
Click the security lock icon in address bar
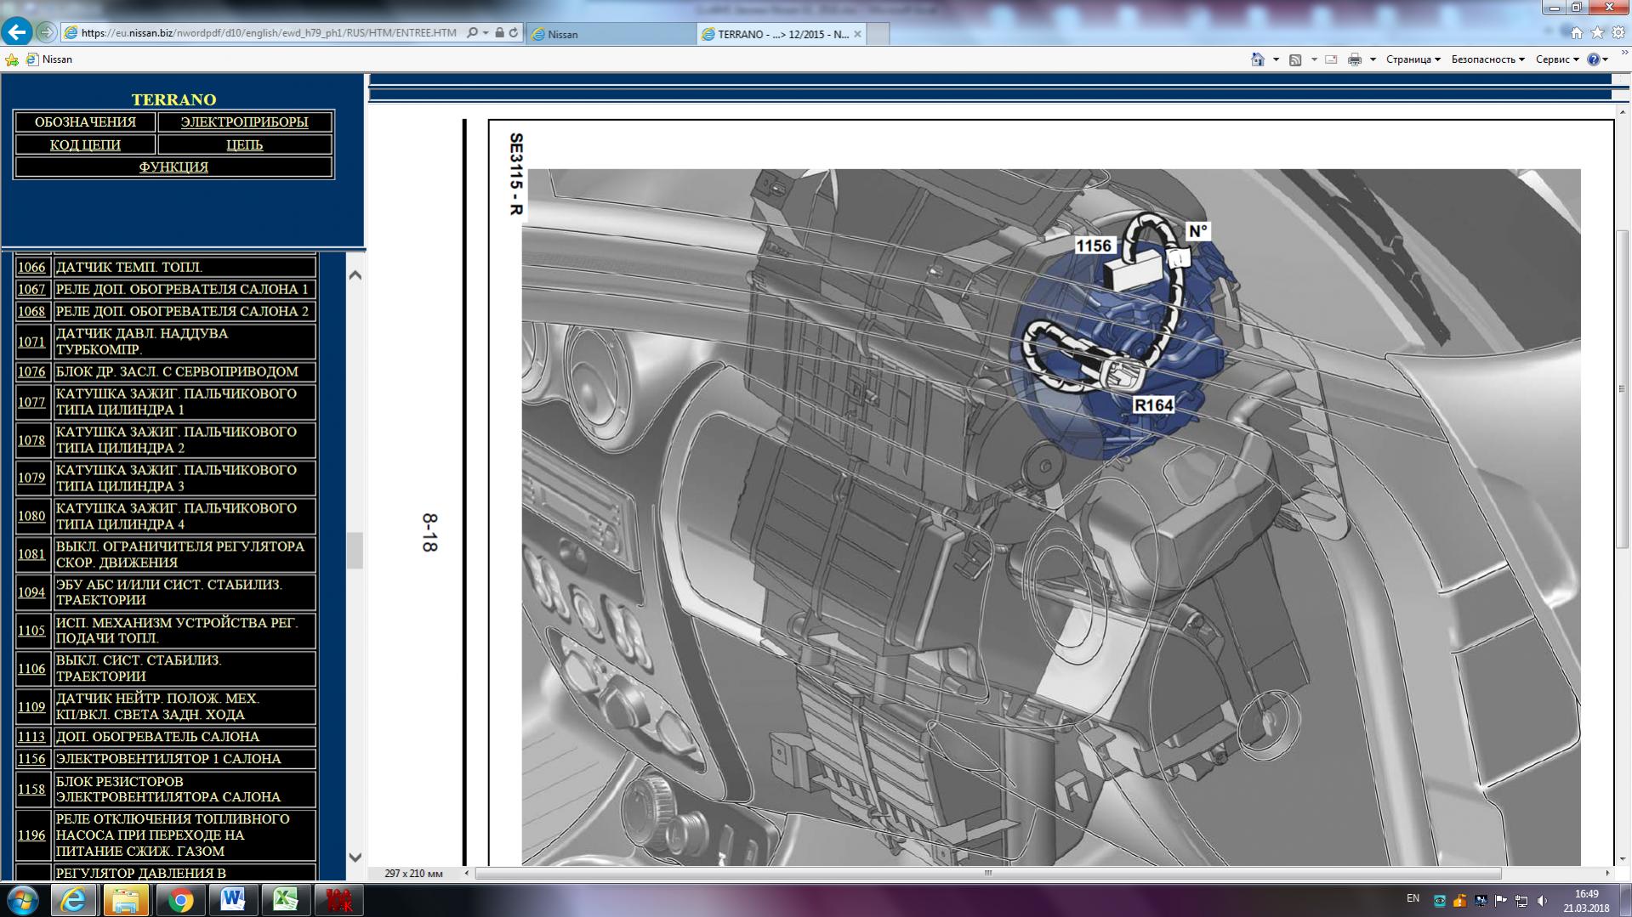point(500,33)
